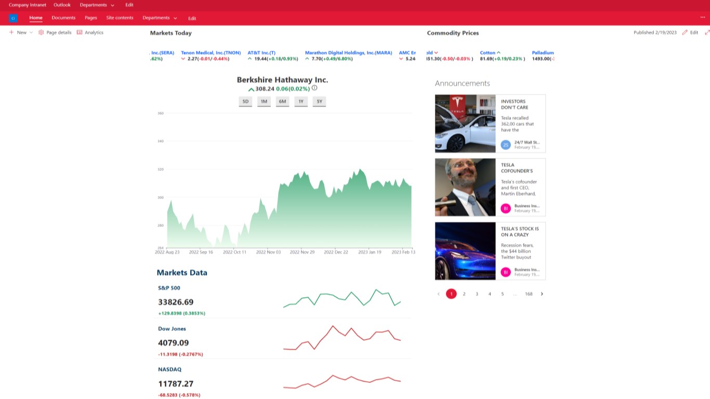Image resolution: width=710 pixels, height=399 pixels.
Task: Go to announcements page 2
Action: pos(464,294)
